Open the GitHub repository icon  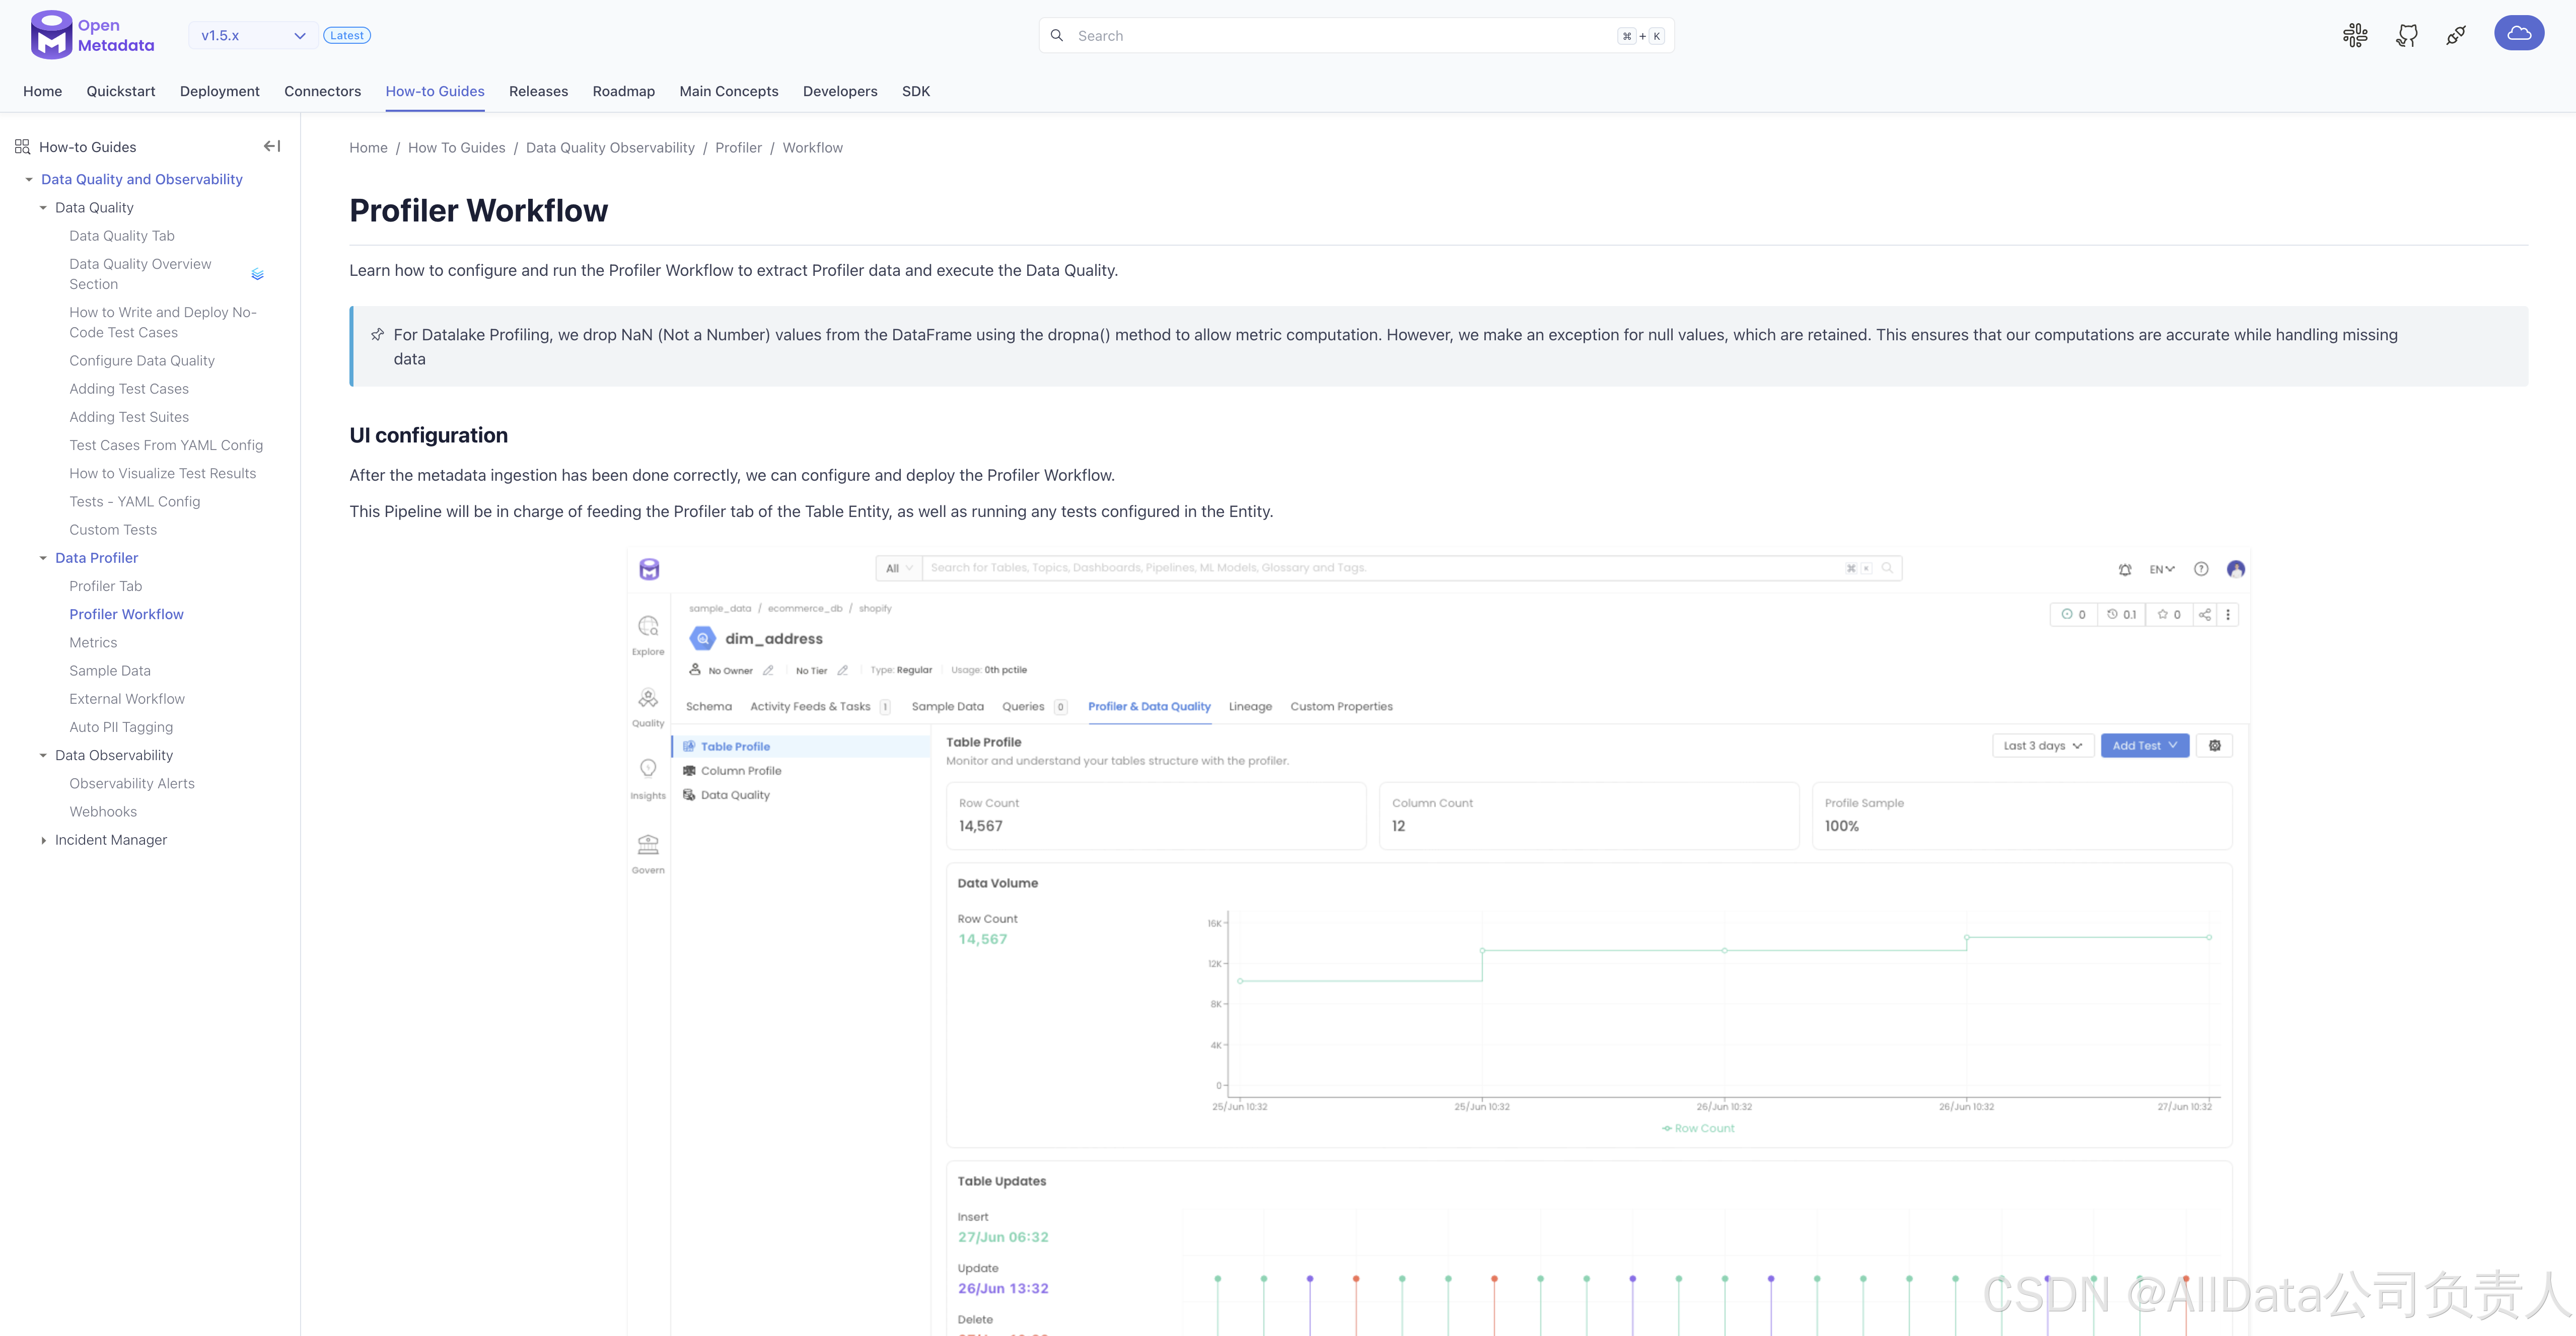(2406, 36)
